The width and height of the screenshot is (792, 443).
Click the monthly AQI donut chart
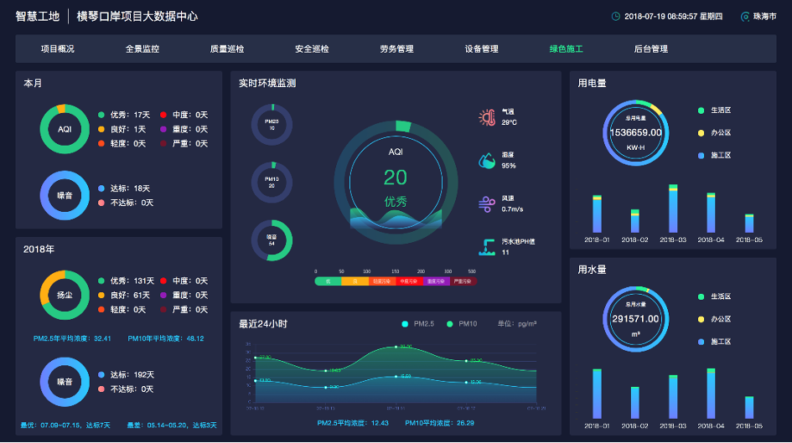pos(65,129)
